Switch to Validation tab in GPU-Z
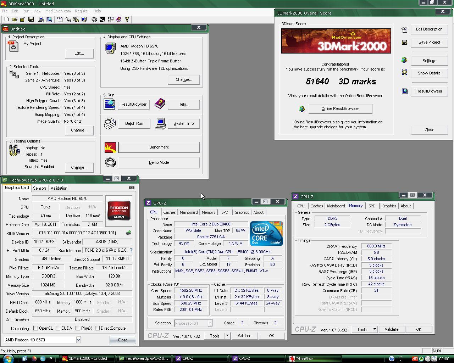This screenshot has width=454, height=363. pos(59,188)
